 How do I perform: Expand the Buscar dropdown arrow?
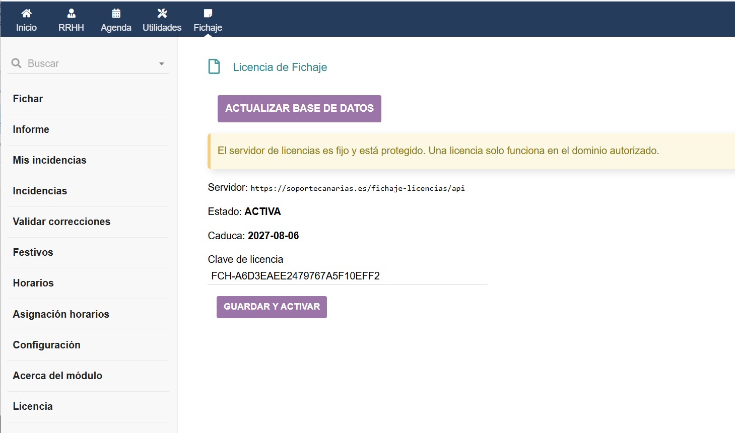coord(162,64)
